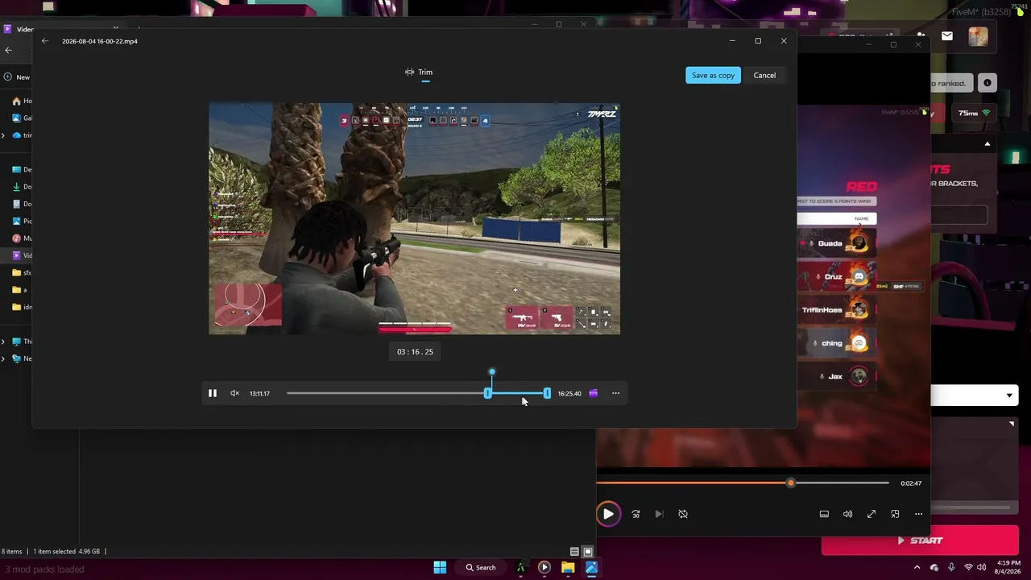Open the sfx folder in sidebar
The image size is (1031, 580).
click(x=22, y=272)
